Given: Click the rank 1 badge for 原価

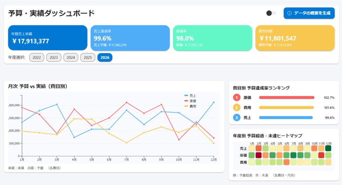Looking at the screenshot, I should tap(236, 98).
